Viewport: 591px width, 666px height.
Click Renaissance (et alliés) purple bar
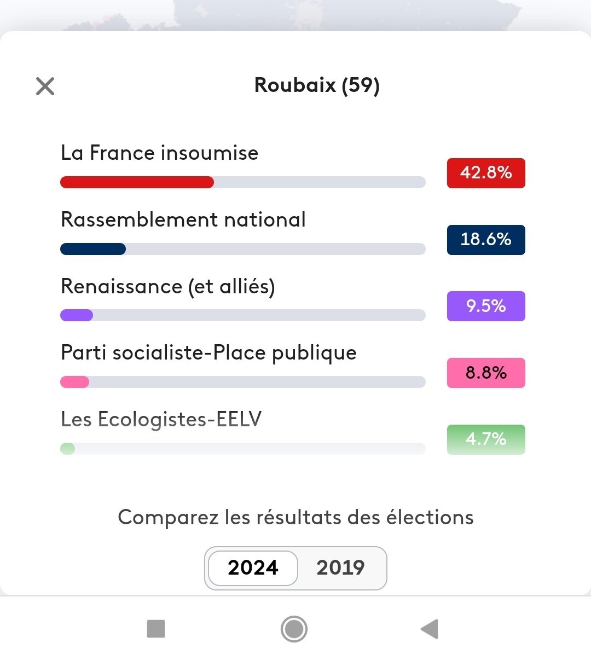(243, 315)
